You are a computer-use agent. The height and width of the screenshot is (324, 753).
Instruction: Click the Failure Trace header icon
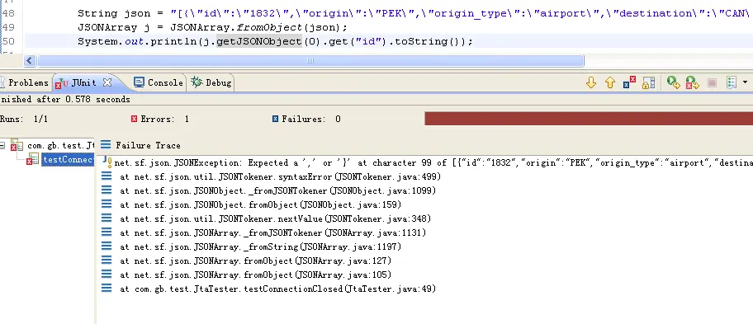(106, 145)
